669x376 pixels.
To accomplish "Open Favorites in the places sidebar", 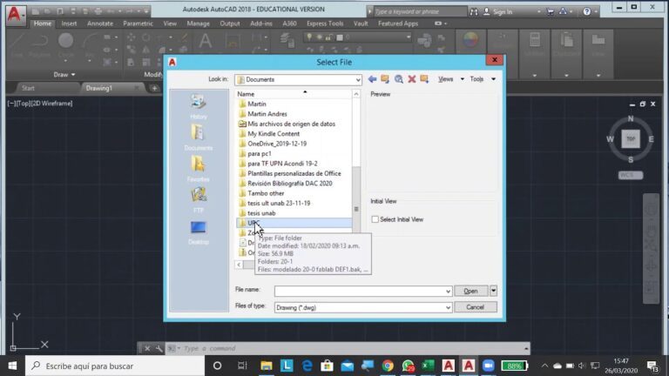I will [x=199, y=169].
